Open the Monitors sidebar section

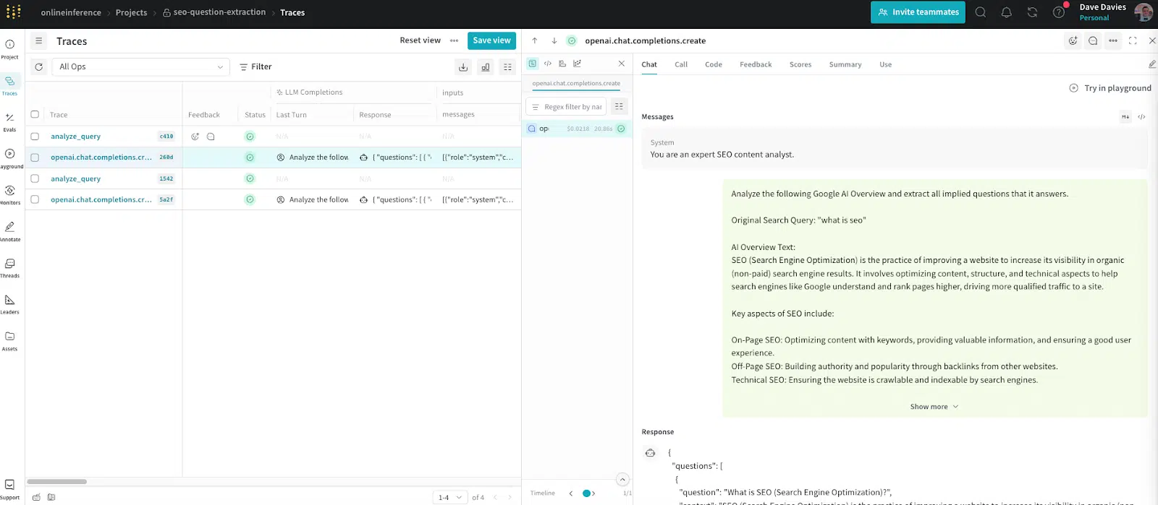(9, 194)
